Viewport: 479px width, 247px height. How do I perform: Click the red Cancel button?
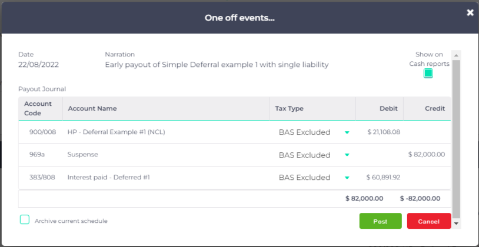[429, 221]
